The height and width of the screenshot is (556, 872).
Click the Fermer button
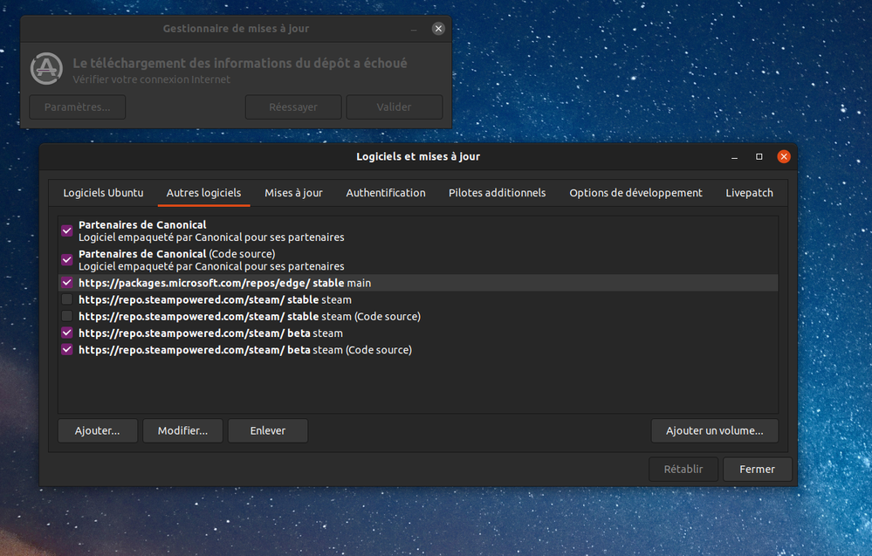pos(757,470)
